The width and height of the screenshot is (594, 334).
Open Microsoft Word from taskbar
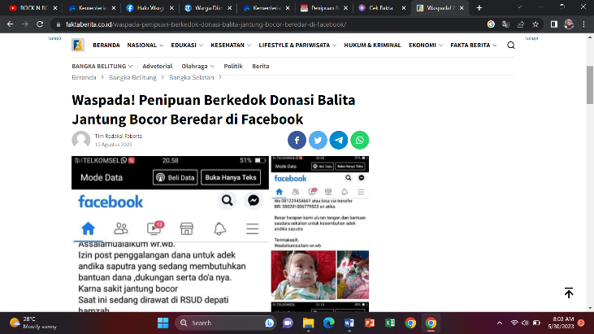pos(349,323)
